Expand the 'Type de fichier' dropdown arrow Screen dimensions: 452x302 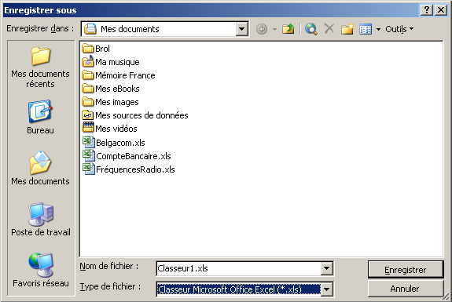(x=326, y=289)
